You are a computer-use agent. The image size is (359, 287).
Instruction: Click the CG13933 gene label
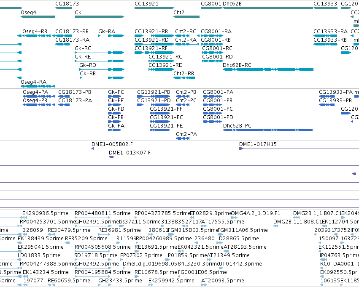325,4
